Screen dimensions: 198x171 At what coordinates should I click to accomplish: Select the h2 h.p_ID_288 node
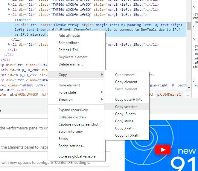pos(24,75)
